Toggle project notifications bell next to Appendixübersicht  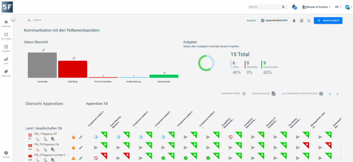[294, 21]
